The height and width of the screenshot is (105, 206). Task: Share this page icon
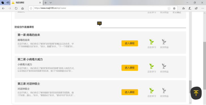[x=196, y=8]
